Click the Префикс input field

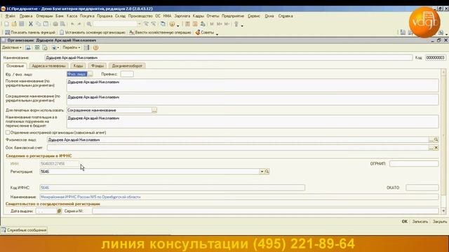[x=127, y=74]
